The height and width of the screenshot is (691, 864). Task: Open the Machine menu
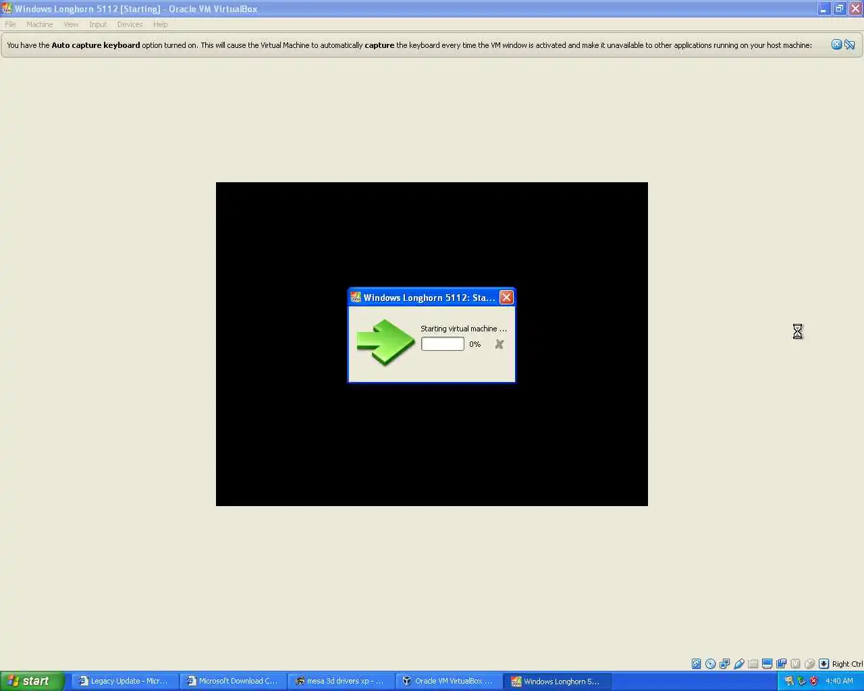coord(40,24)
